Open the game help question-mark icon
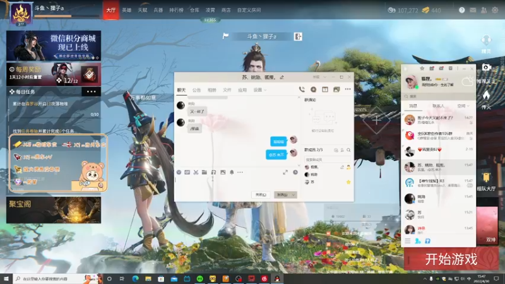 pos(462,10)
